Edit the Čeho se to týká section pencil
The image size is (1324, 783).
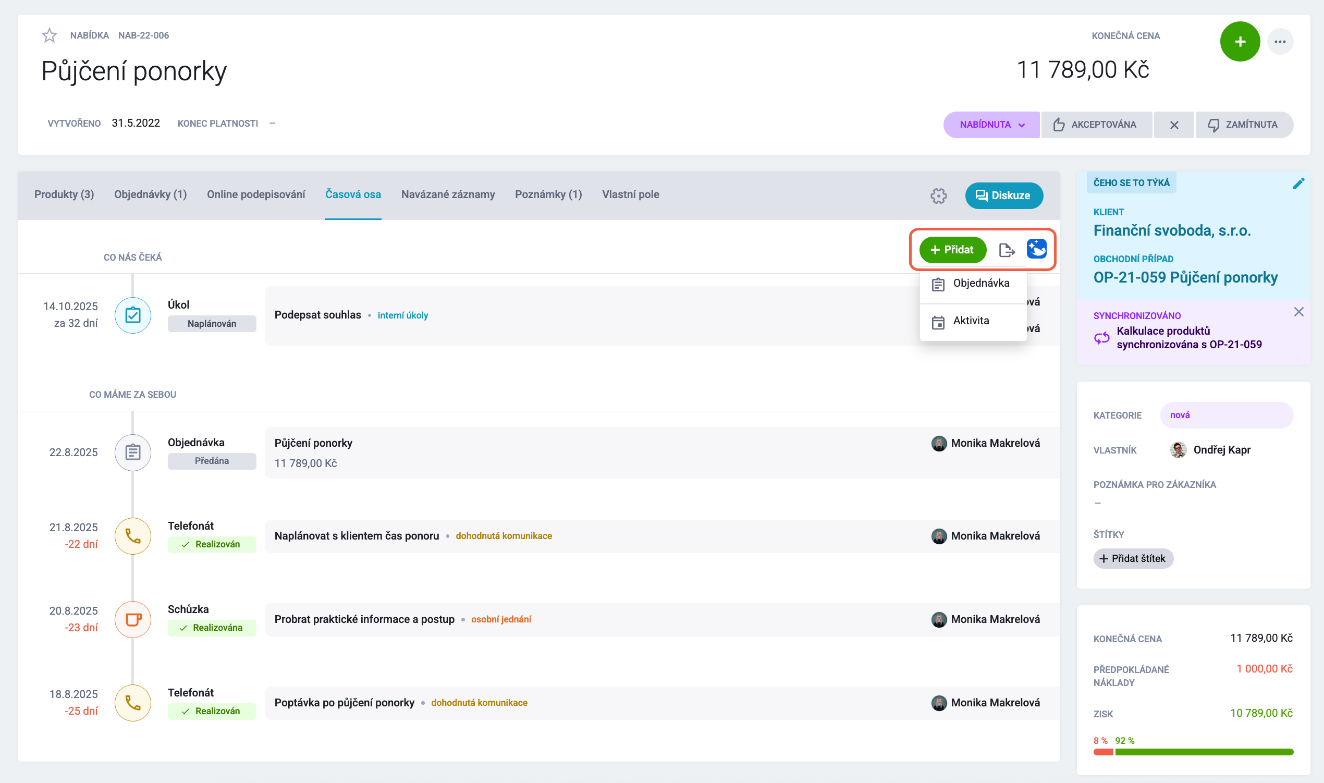[1298, 183]
